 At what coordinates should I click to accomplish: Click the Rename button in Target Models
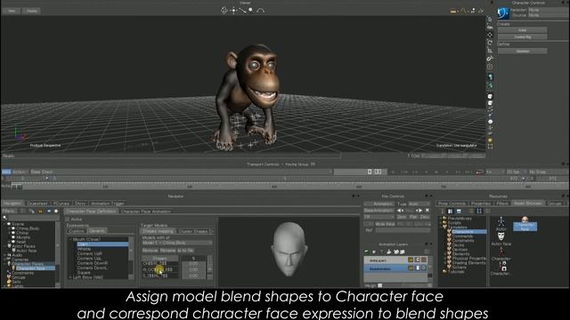[x=167, y=251]
